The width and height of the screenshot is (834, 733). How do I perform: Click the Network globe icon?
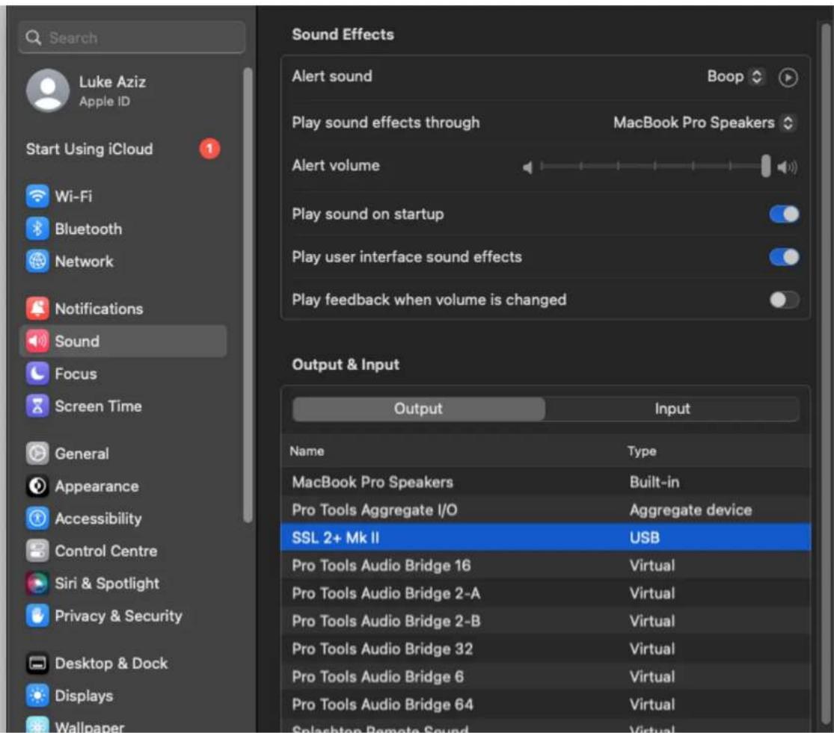(37, 261)
